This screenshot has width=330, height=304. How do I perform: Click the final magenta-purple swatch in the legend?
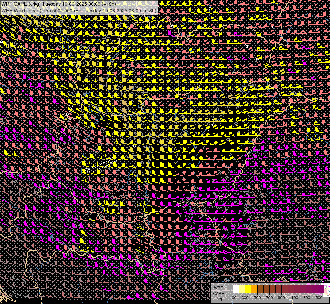pos(321,289)
